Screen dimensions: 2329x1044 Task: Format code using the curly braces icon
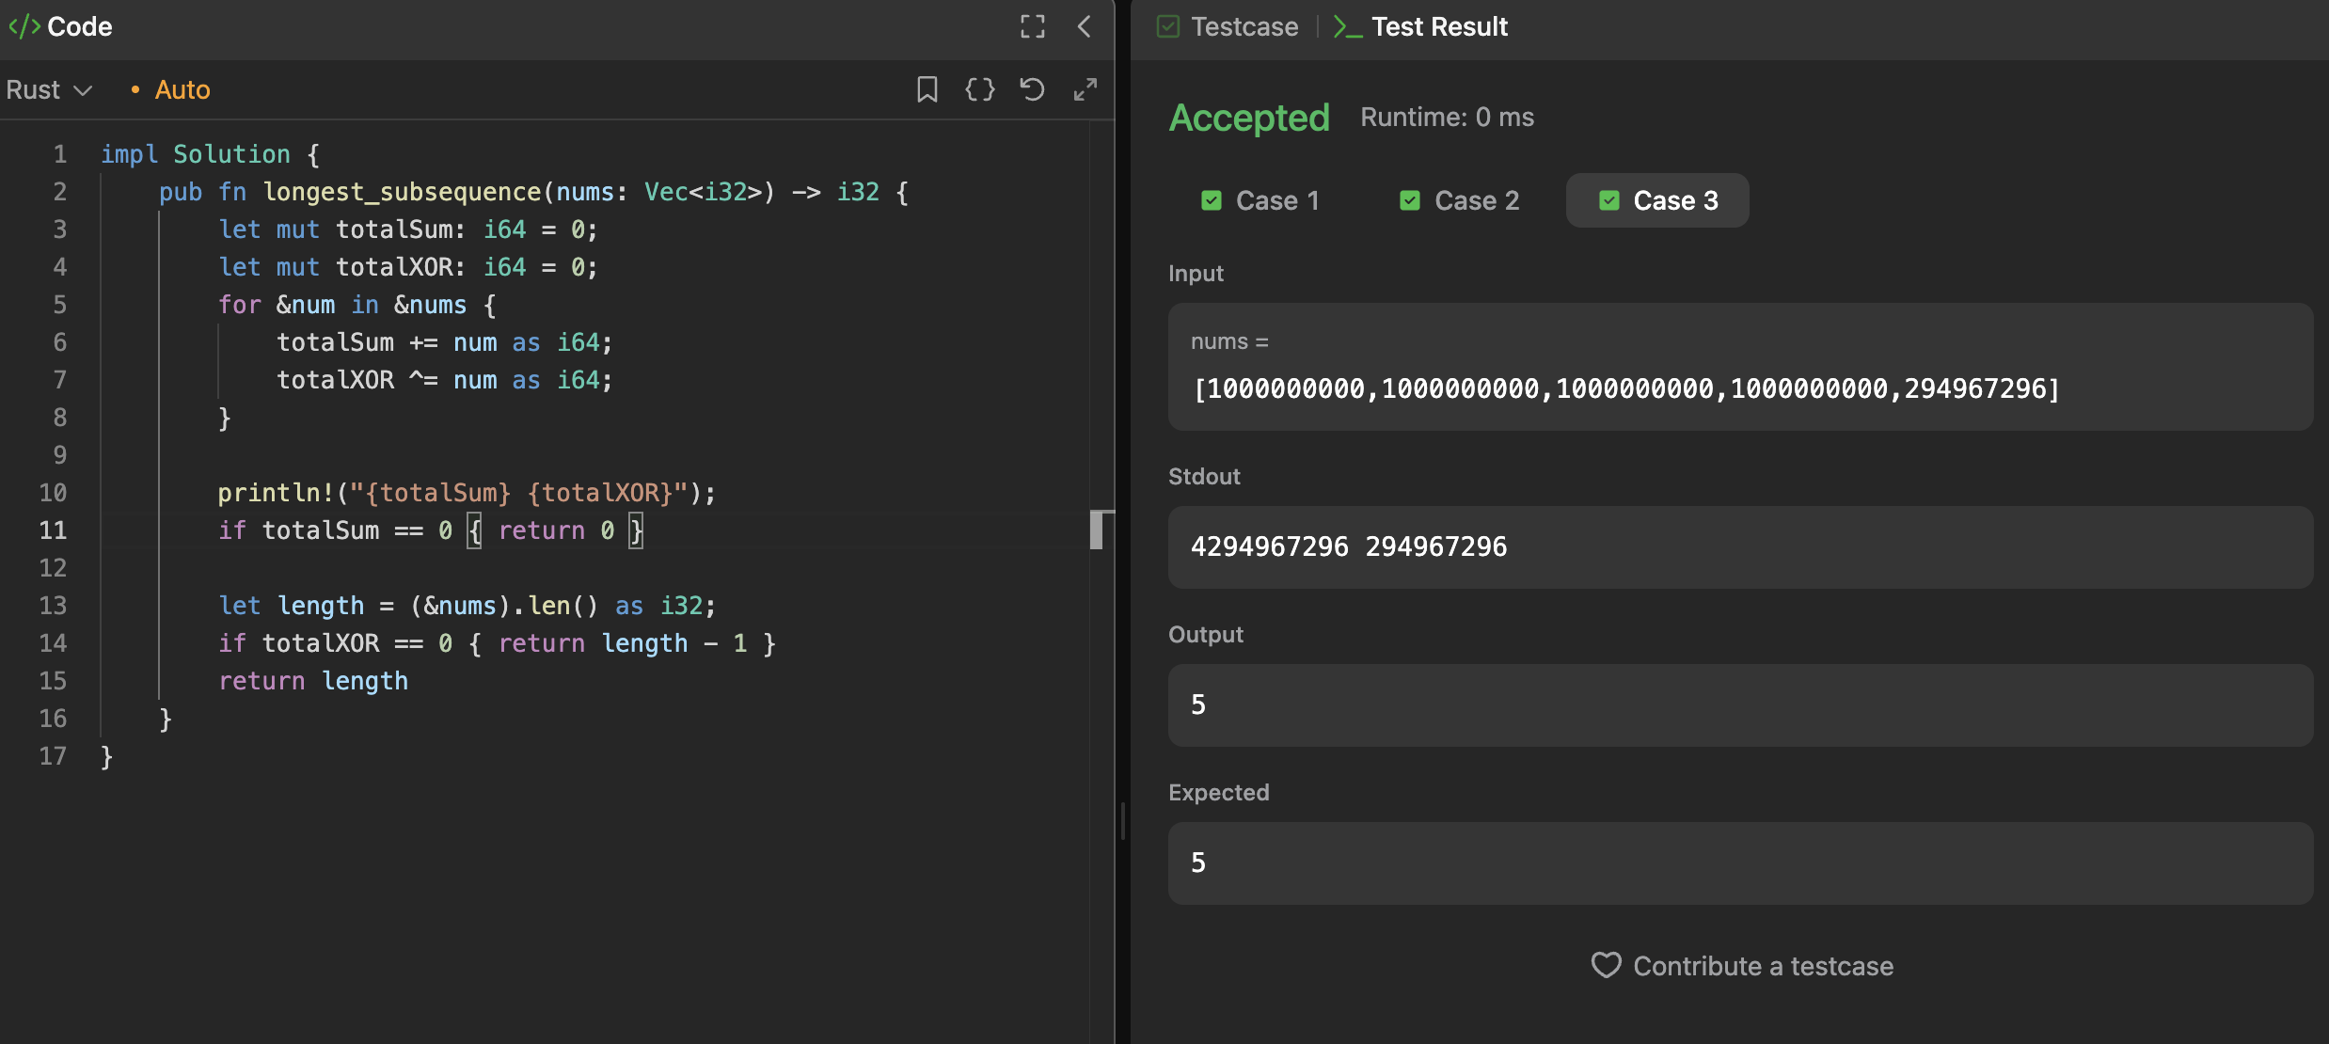980,89
